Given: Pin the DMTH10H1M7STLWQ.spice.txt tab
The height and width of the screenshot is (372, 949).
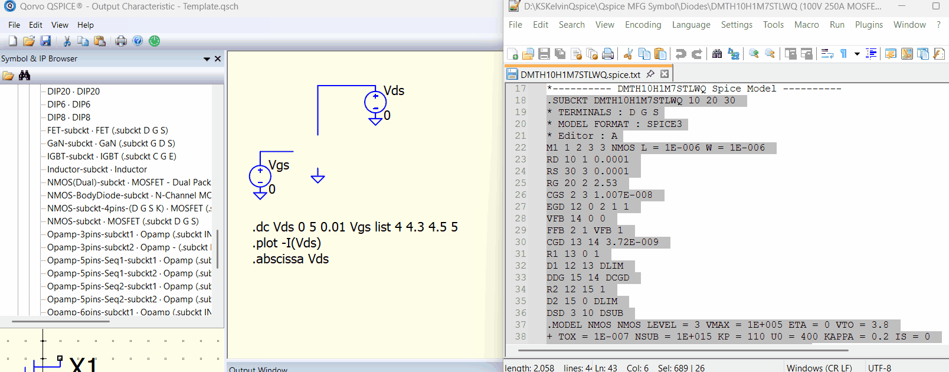Looking at the screenshot, I should tap(650, 74).
